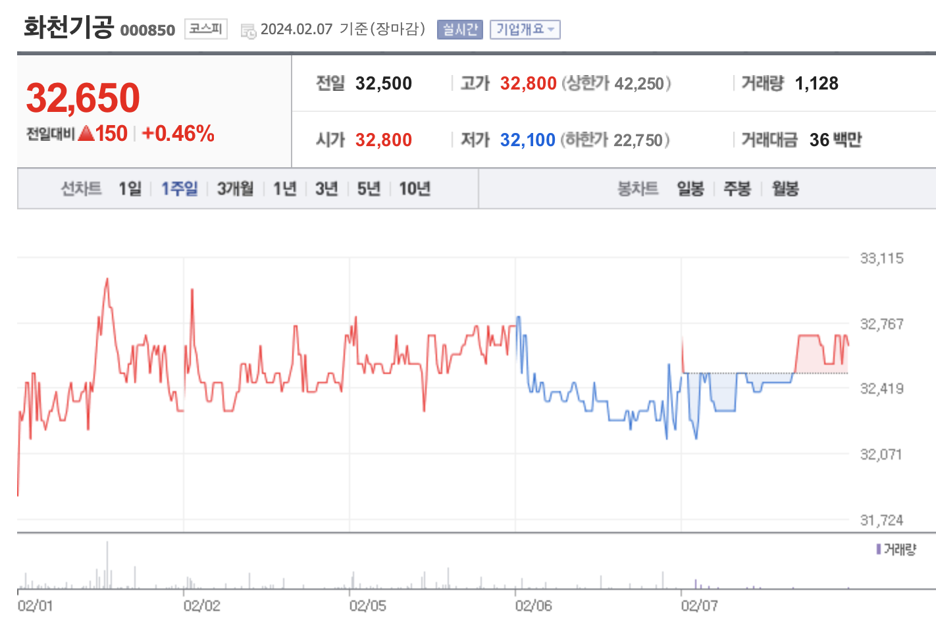
Task: Click the 거래대금 36 백만 value
Action: 835,140
